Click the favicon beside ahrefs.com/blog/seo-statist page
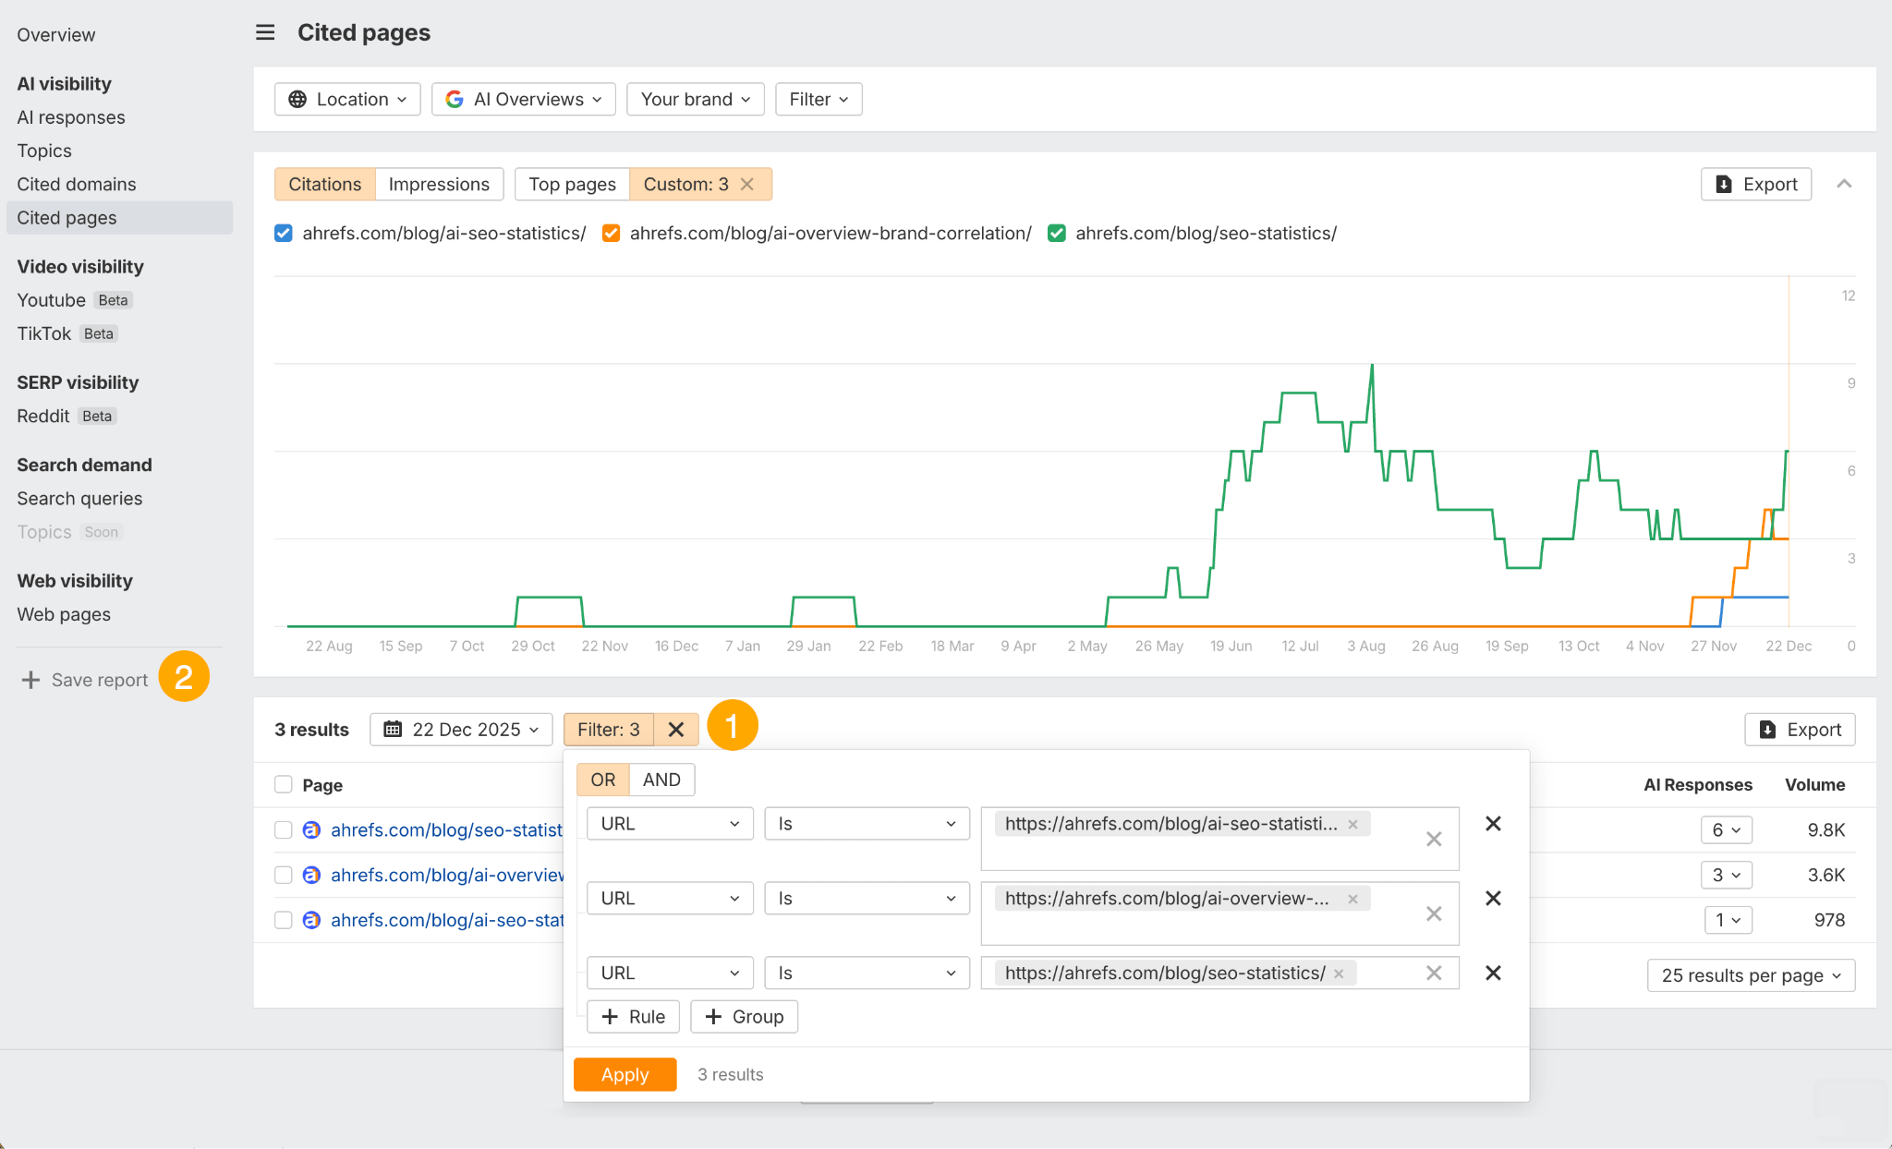 pos(310,829)
